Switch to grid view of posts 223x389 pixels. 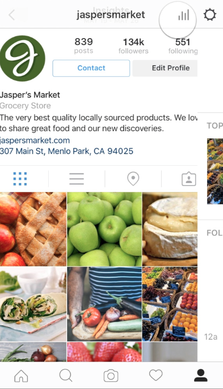click(x=20, y=178)
